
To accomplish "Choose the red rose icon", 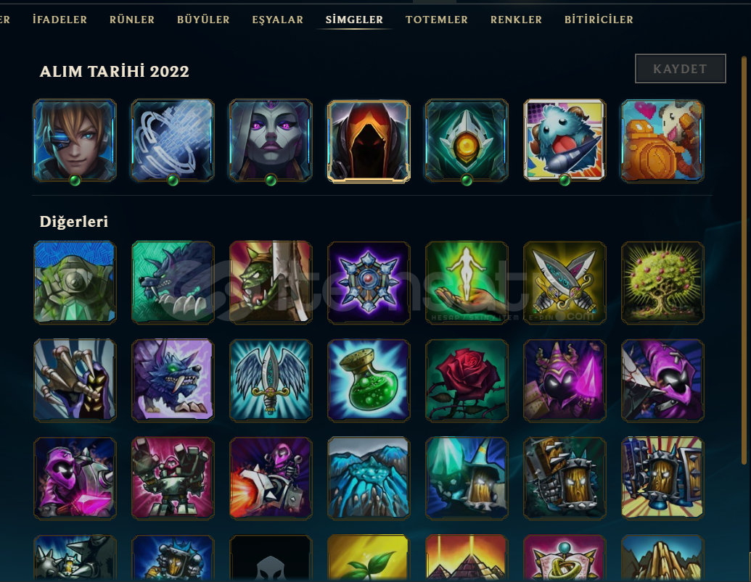I will (467, 381).
